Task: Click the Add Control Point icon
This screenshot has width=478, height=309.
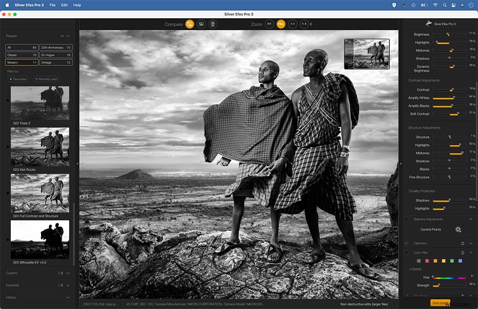Action: point(458,229)
